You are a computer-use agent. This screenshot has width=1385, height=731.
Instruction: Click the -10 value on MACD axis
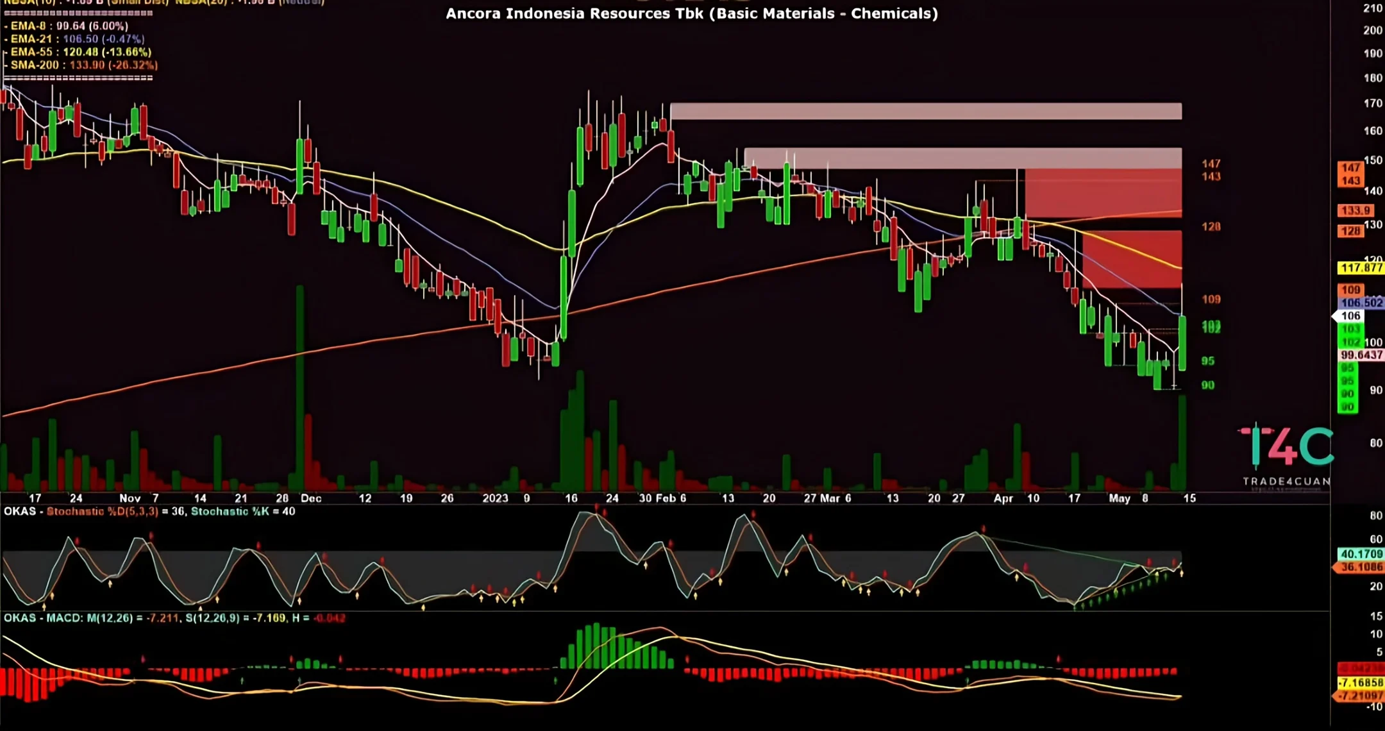pyautogui.click(x=1374, y=707)
